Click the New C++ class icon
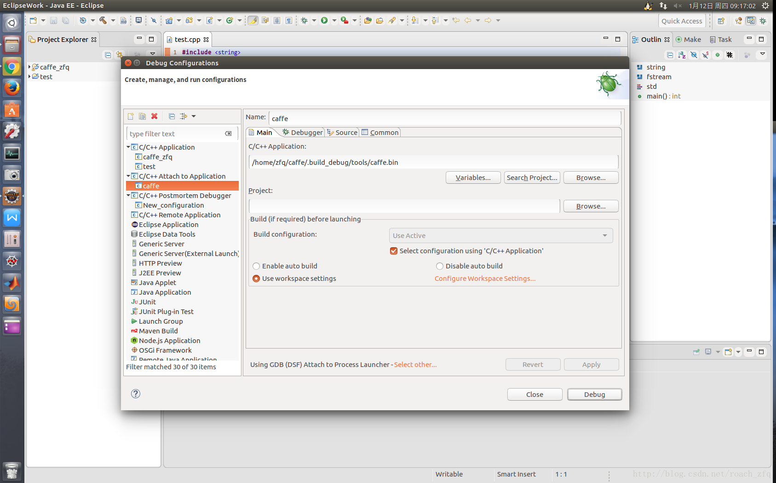 [230, 20]
